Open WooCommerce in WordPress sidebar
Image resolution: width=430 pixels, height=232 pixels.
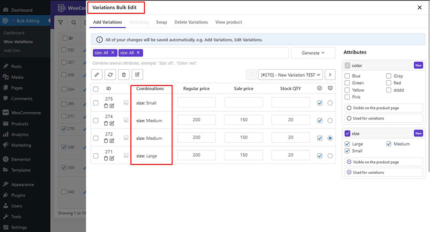point(26,113)
